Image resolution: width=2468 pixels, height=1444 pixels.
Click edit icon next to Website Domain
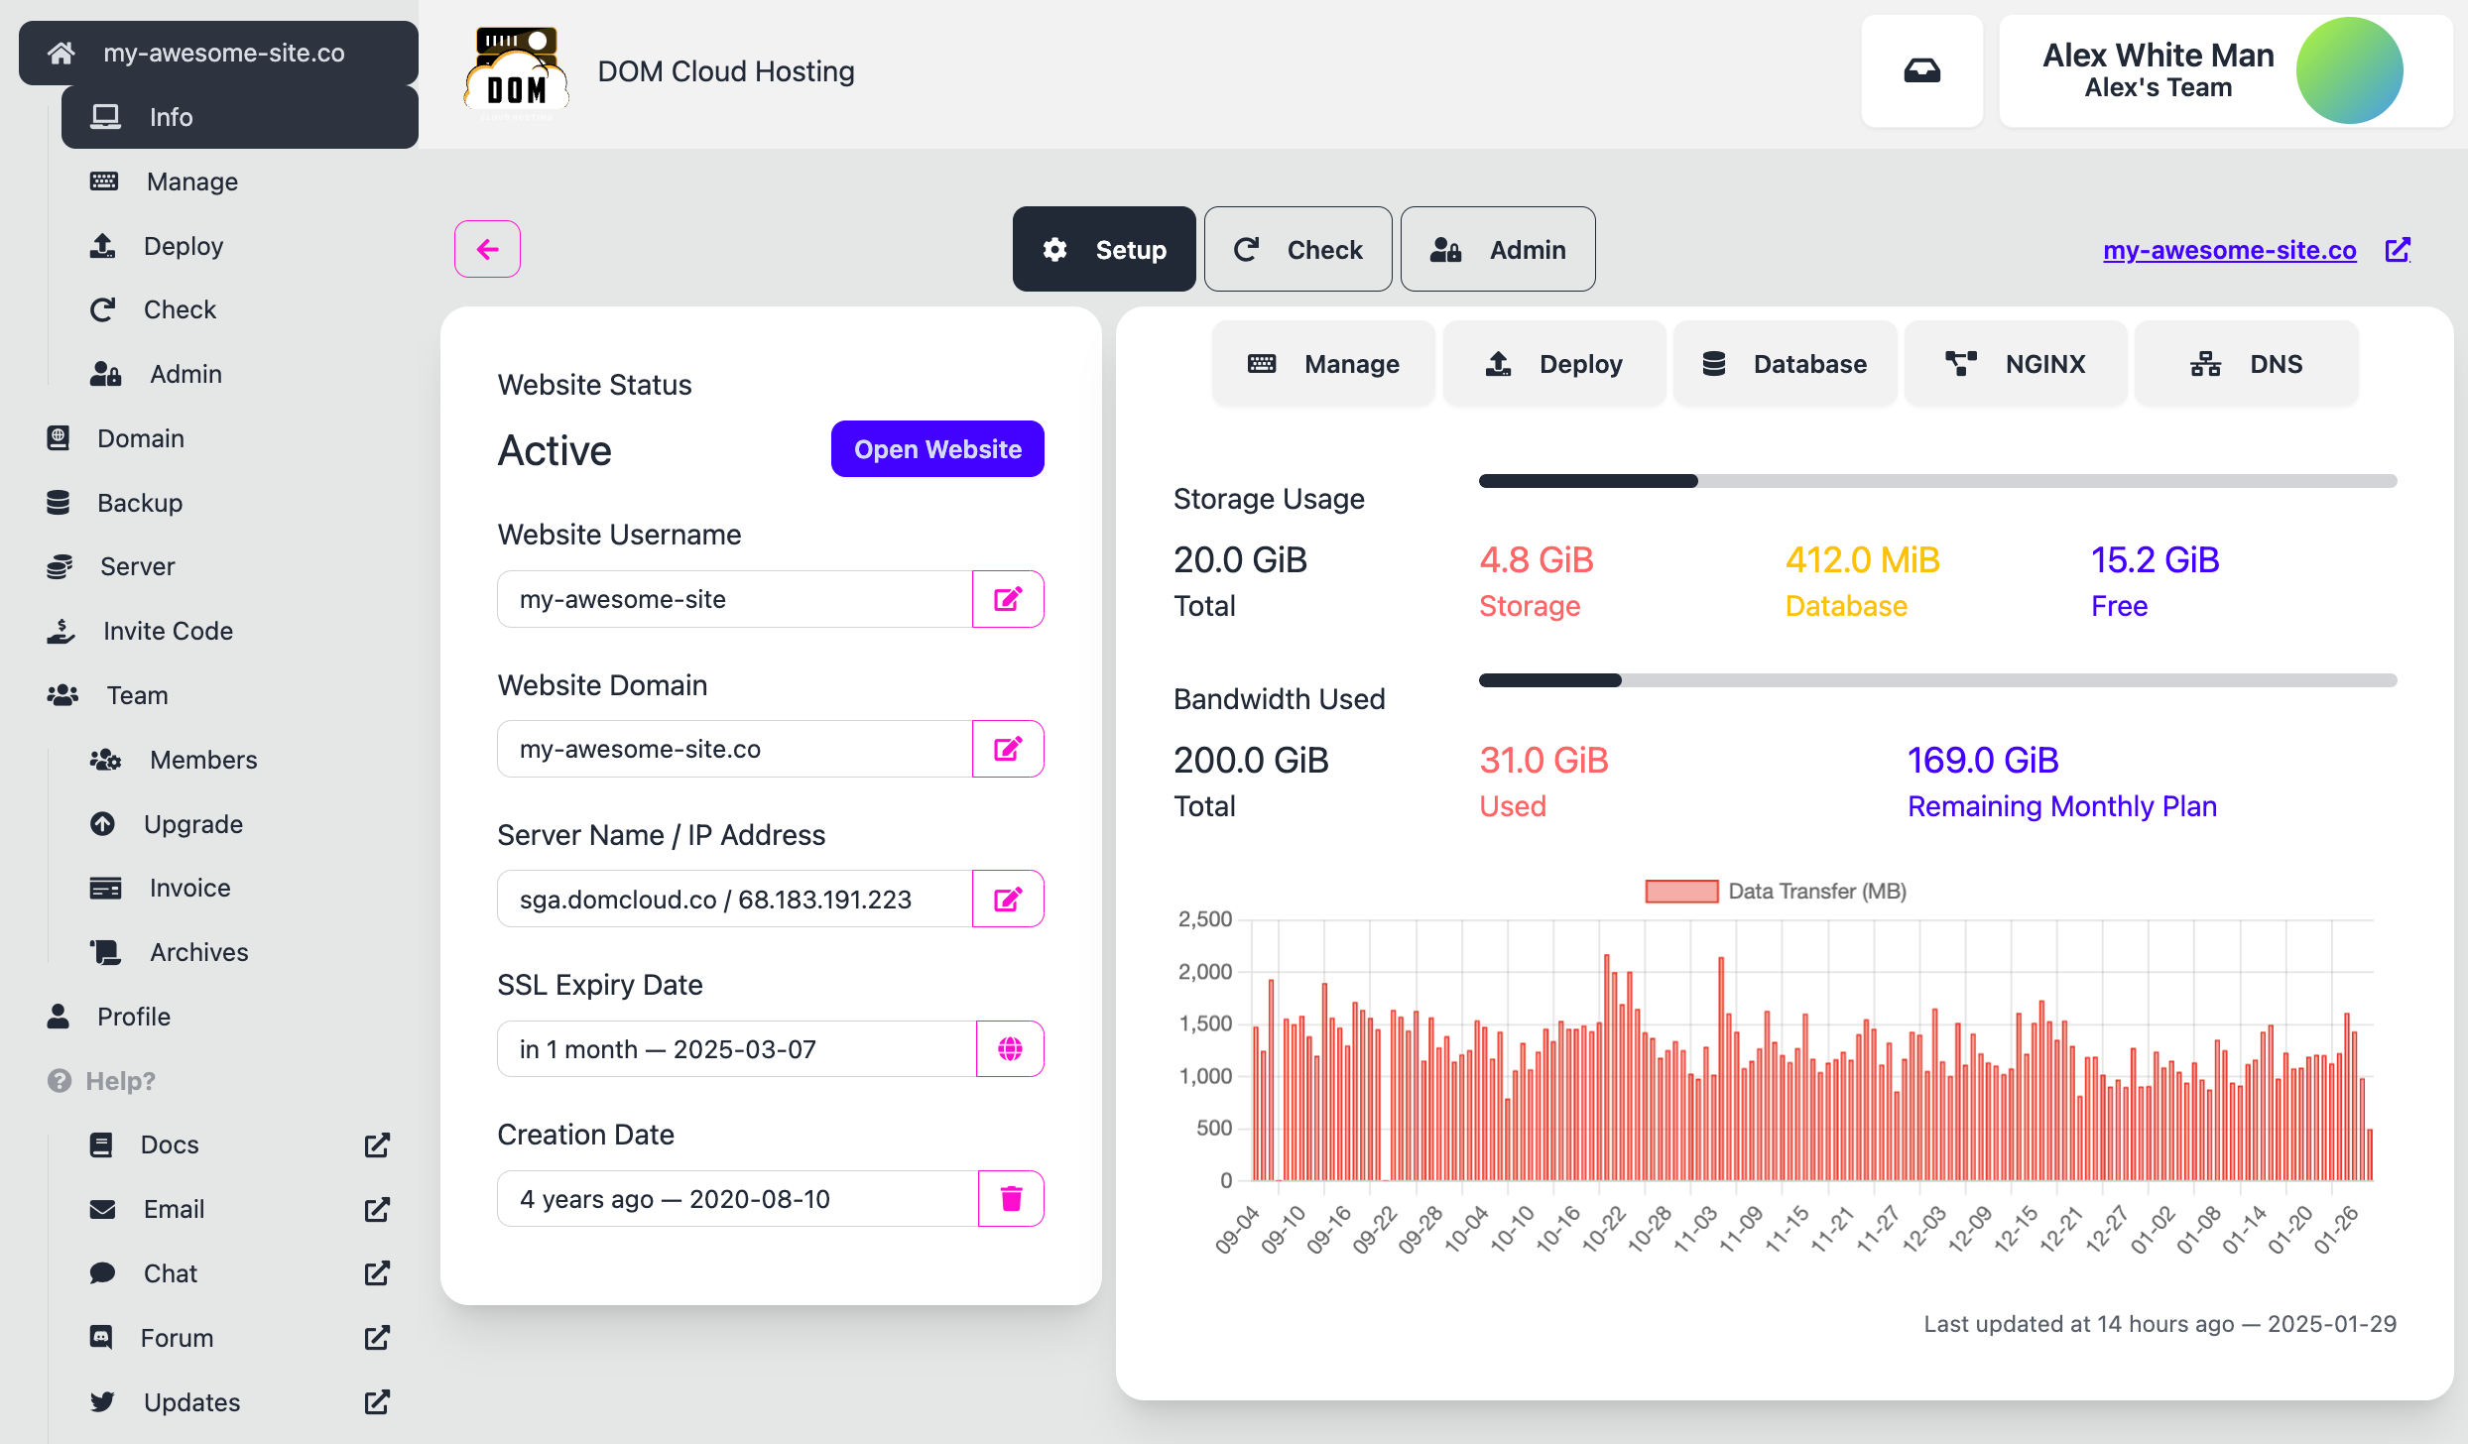coord(1008,749)
